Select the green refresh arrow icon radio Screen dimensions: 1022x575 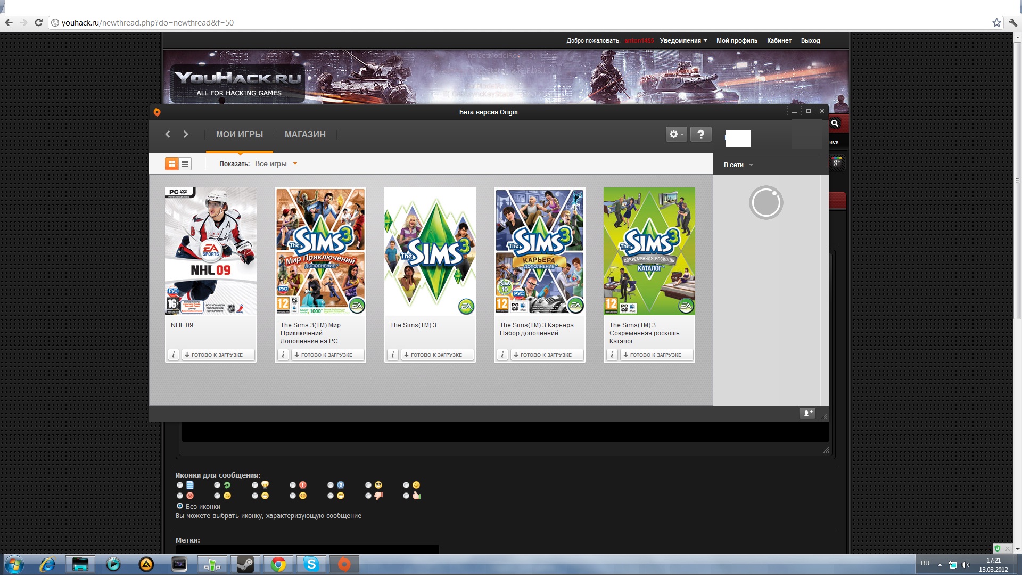click(217, 485)
